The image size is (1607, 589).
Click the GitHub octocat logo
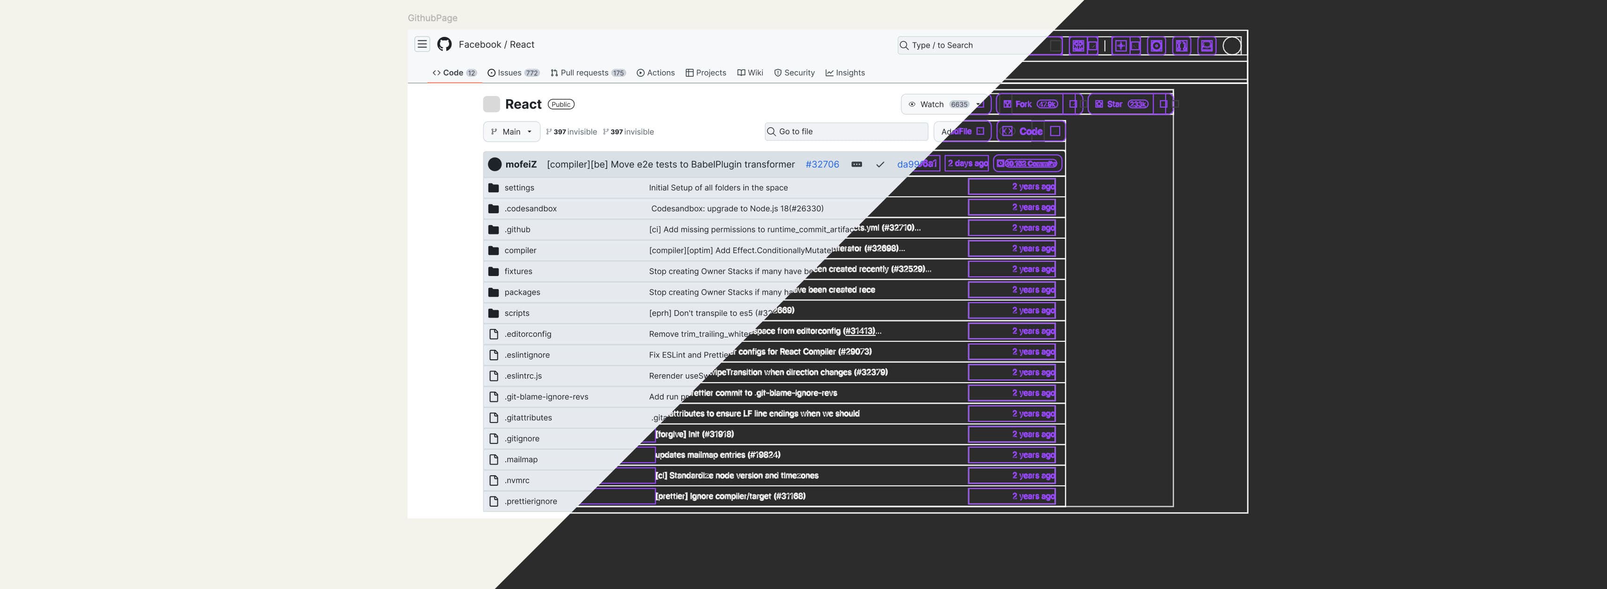(x=444, y=44)
